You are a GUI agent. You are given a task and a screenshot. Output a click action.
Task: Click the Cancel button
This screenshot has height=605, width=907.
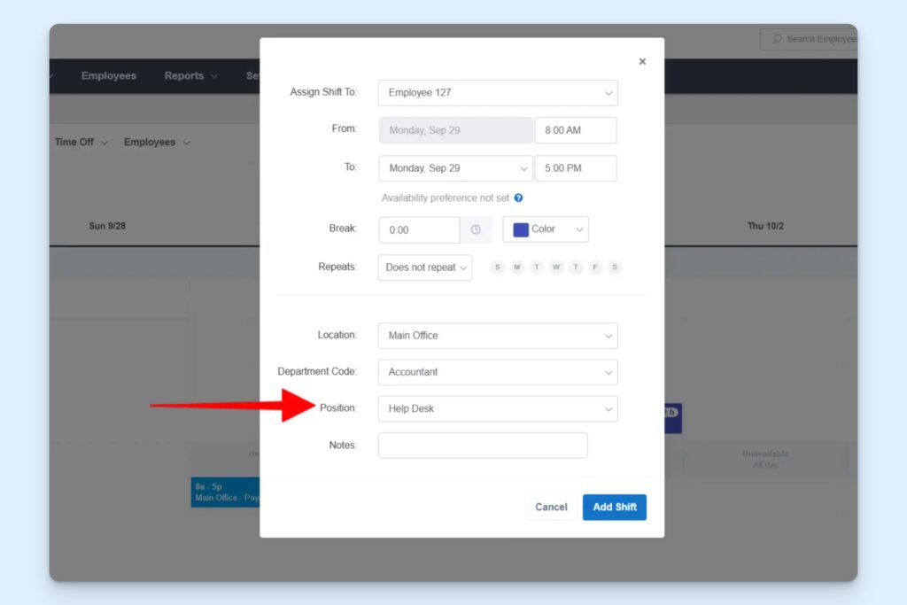tap(551, 507)
